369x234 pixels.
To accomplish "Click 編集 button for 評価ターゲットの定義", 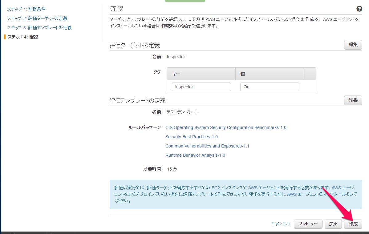I will click(x=353, y=45).
